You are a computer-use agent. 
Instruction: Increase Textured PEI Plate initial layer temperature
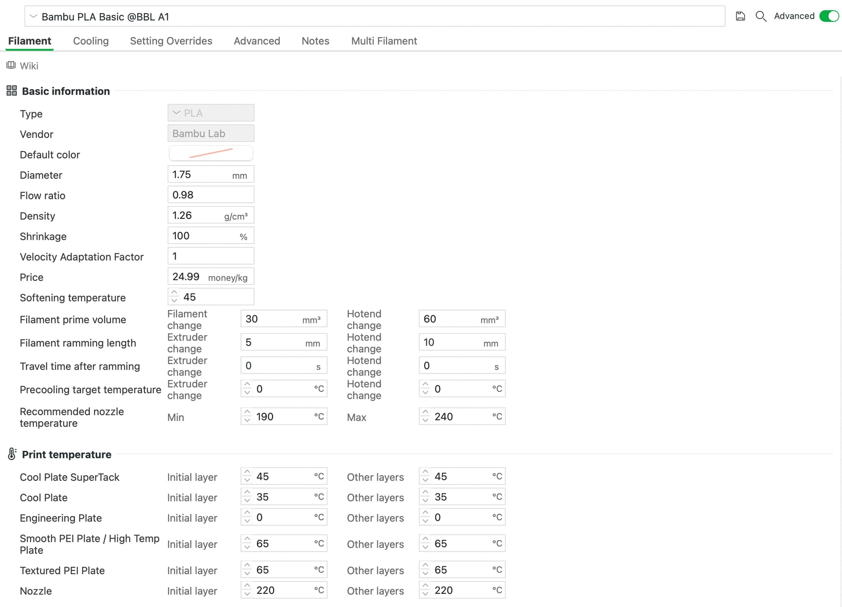pyautogui.click(x=247, y=566)
